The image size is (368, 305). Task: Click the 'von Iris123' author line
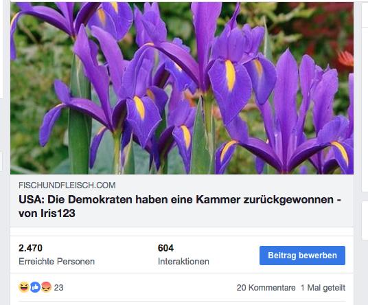coord(47,213)
